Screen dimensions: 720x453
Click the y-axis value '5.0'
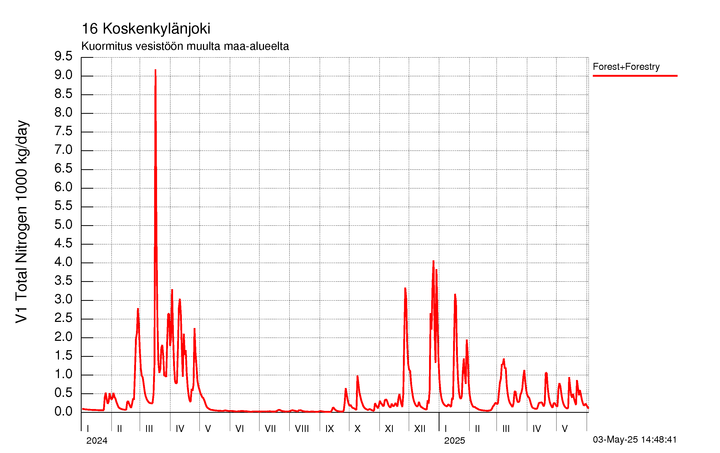pyautogui.click(x=63, y=225)
